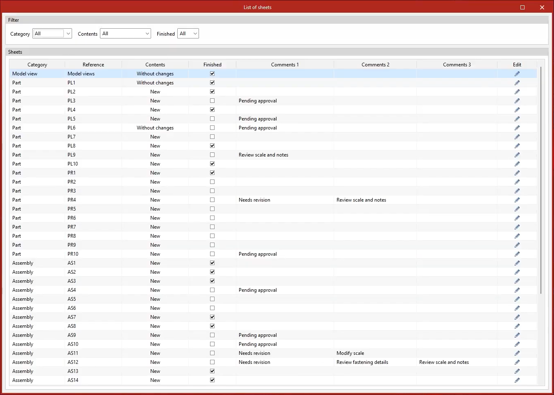The width and height of the screenshot is (554, 395).
Task: Toggle Finished checkbox for PL1
Action: pos(212,83)
